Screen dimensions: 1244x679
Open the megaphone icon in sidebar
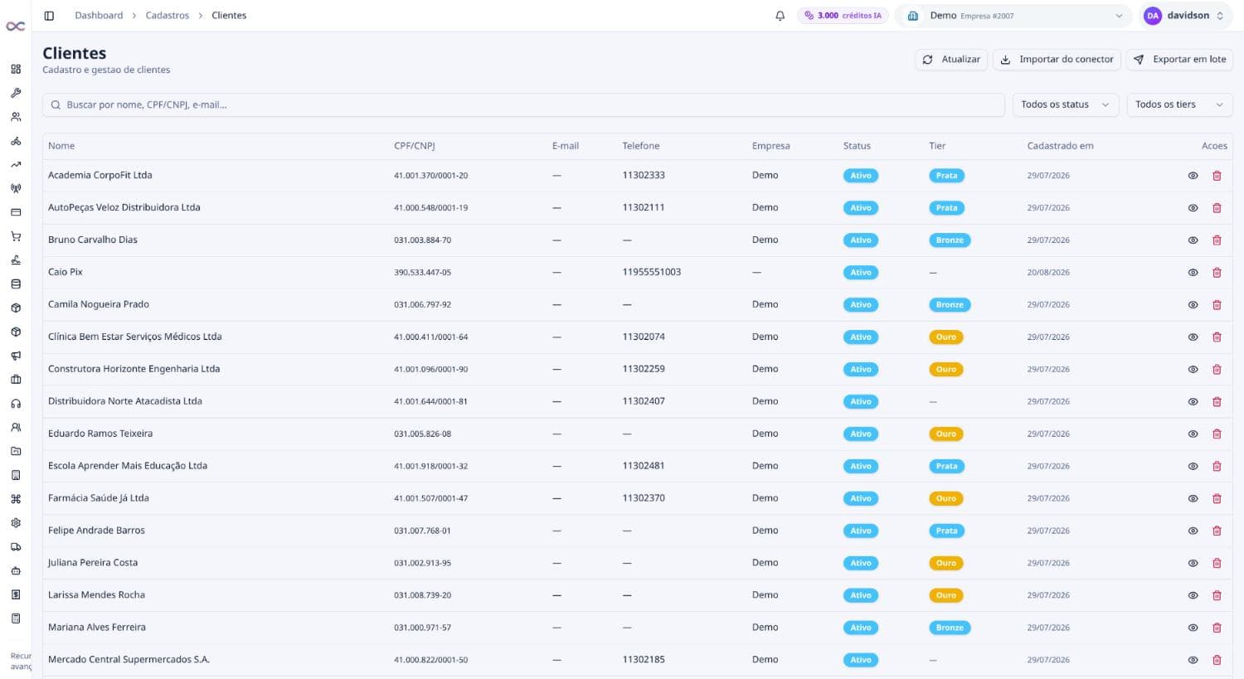(16, 356)
